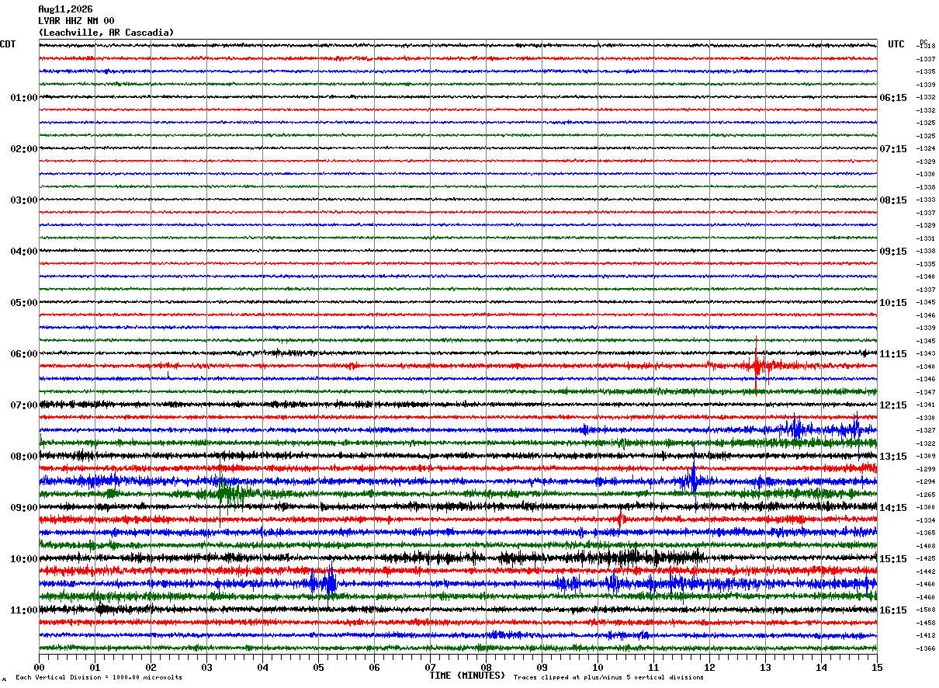The width and height of the screenshot is (939, 688).
Task: Click the Leachville, AR Cascadia location text
Action: tap(106, 33)
